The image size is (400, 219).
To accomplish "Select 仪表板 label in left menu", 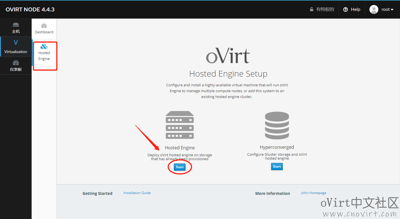I will (16, 69).
